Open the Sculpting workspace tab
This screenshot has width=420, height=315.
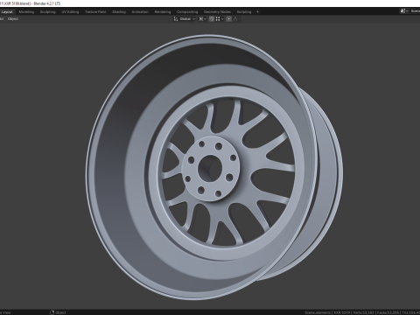point(47,12)
